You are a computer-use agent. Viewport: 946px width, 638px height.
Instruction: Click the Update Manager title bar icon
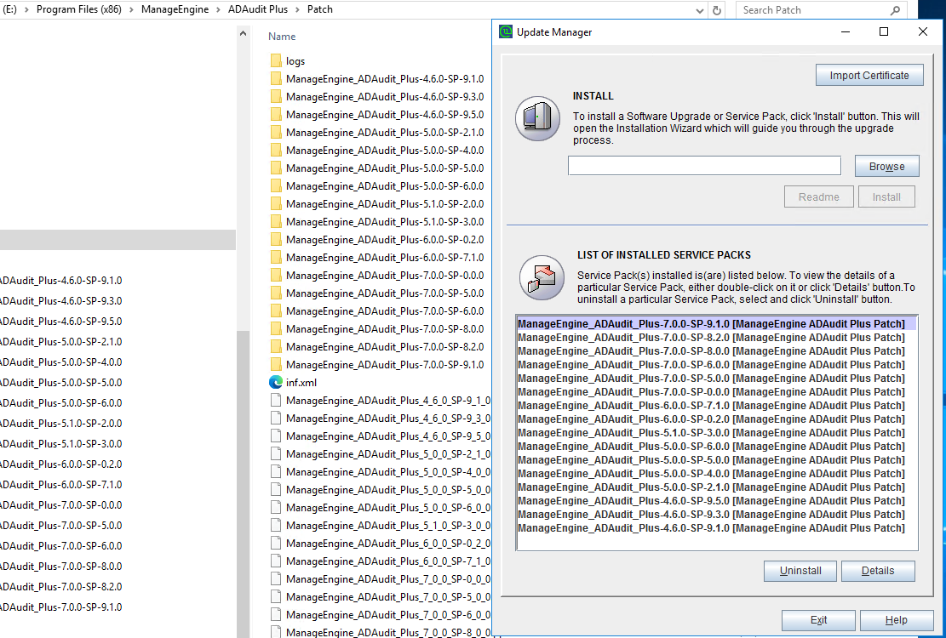click(x=506, y=31)
